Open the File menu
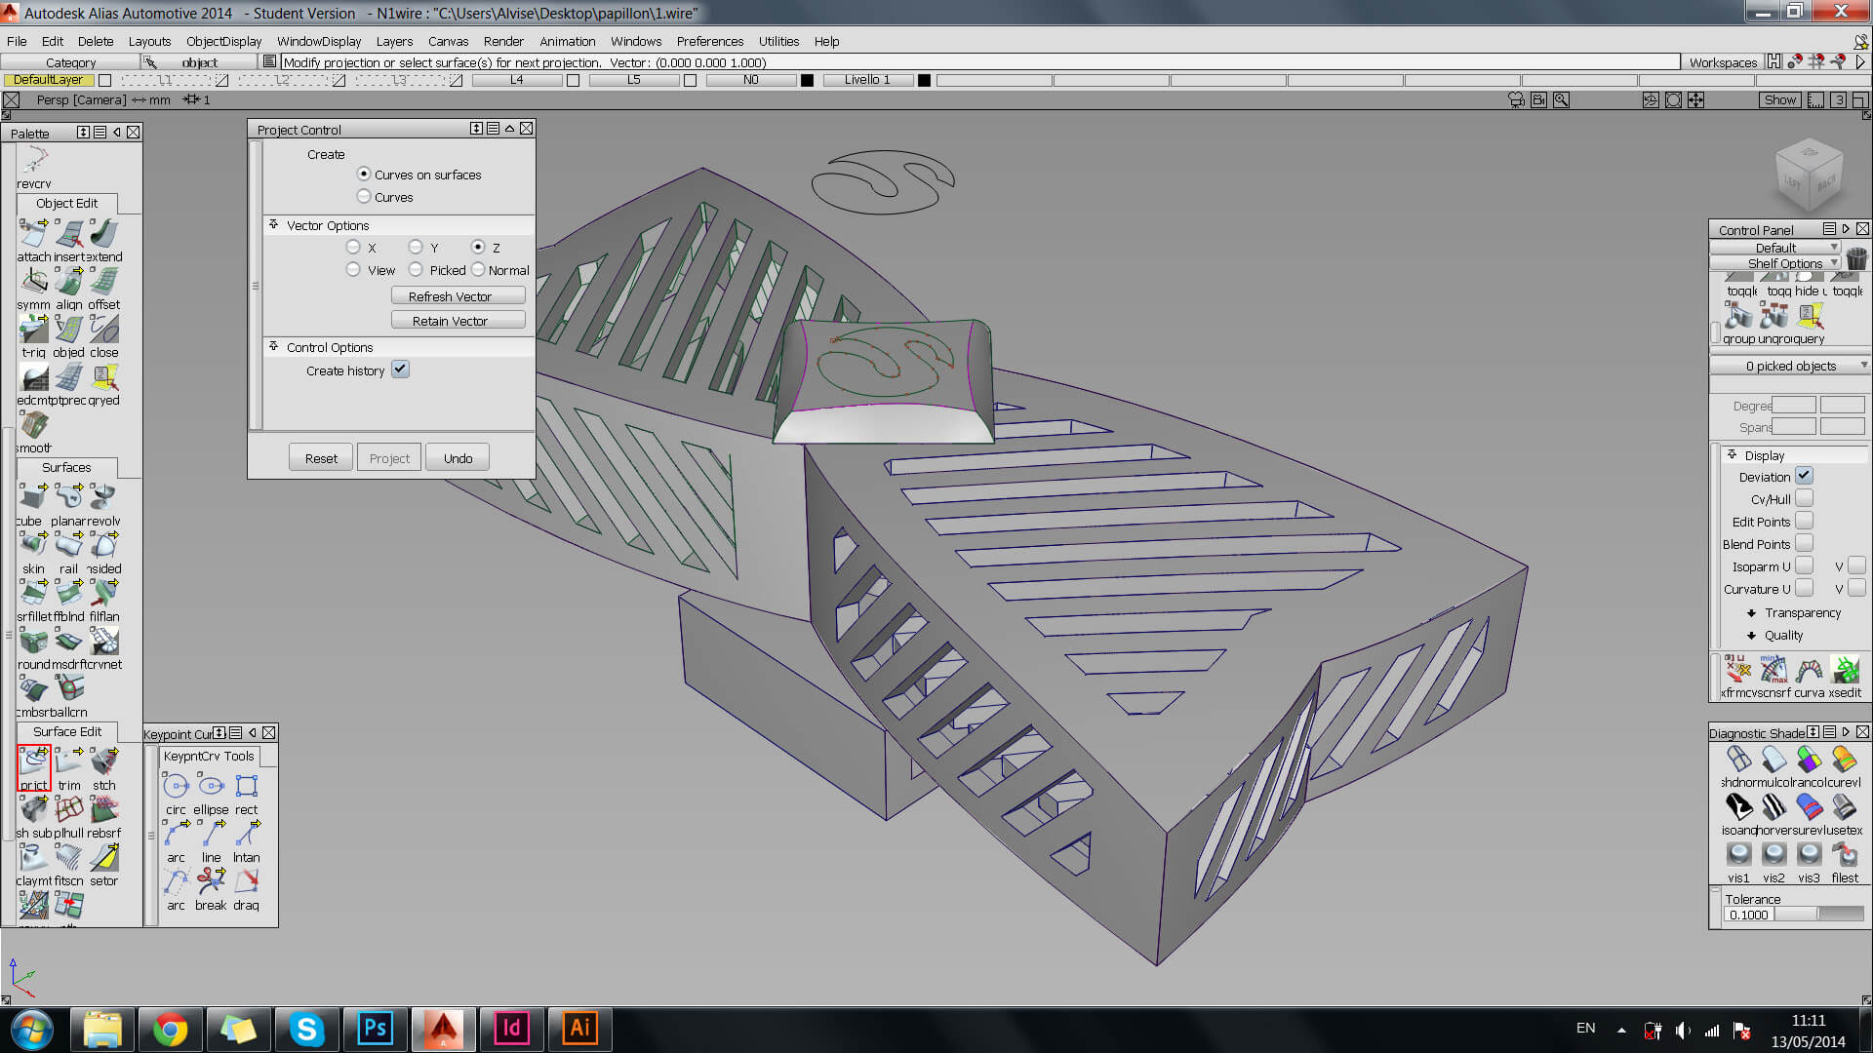Viewport: 1873px width, 1053px height. point(17,41)
